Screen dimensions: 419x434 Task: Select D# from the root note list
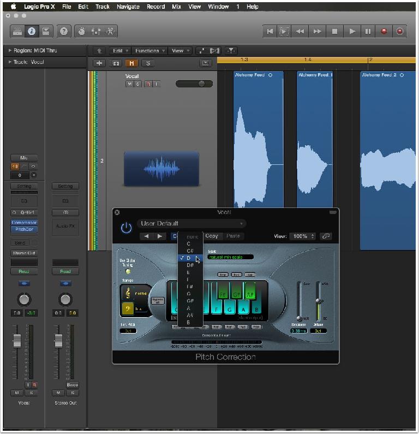(190, 265)
